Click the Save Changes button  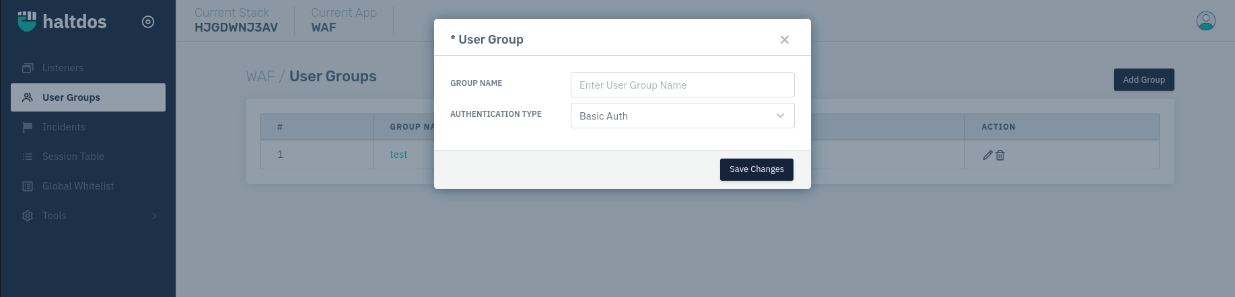click(x=756, y=169)
